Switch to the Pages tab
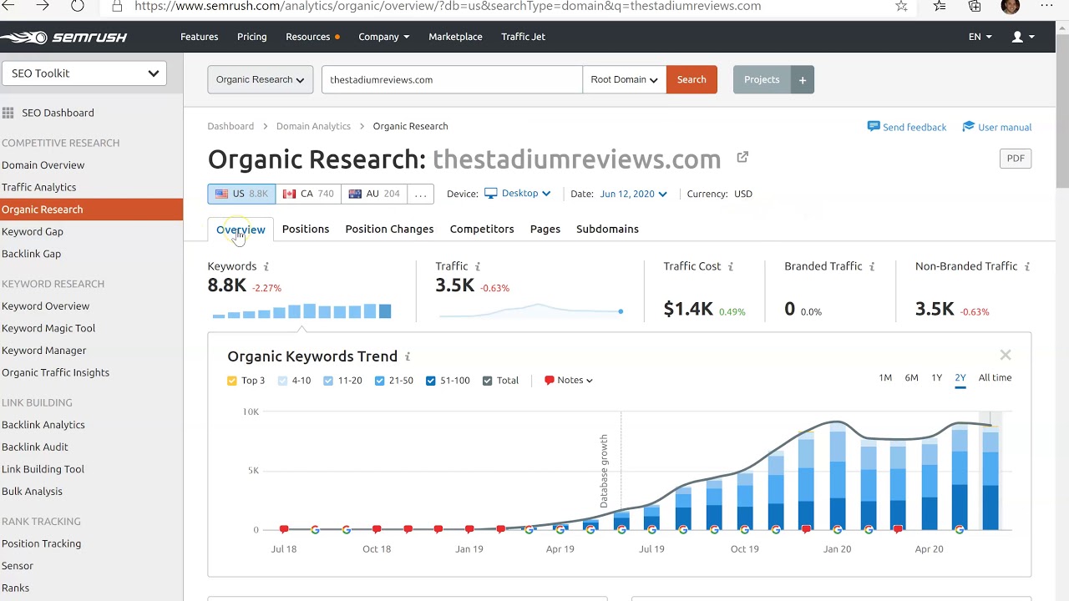Screen dimensions: 1069x601 click(545, 229)
